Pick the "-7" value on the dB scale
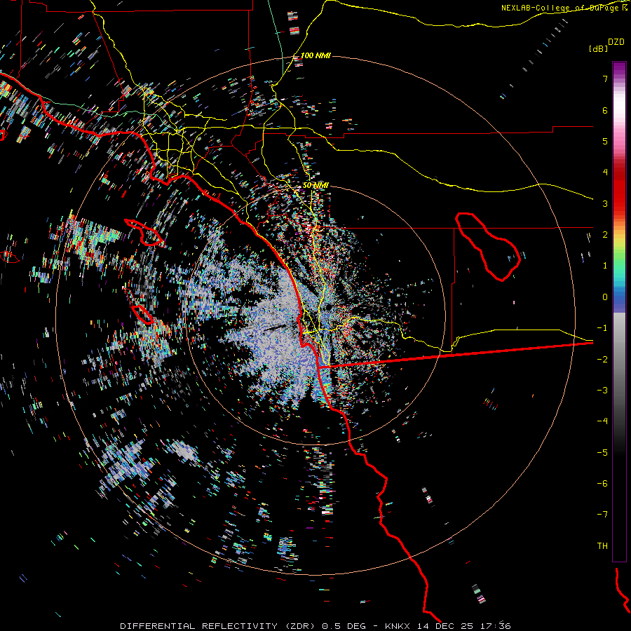 (x=602, y=515)
